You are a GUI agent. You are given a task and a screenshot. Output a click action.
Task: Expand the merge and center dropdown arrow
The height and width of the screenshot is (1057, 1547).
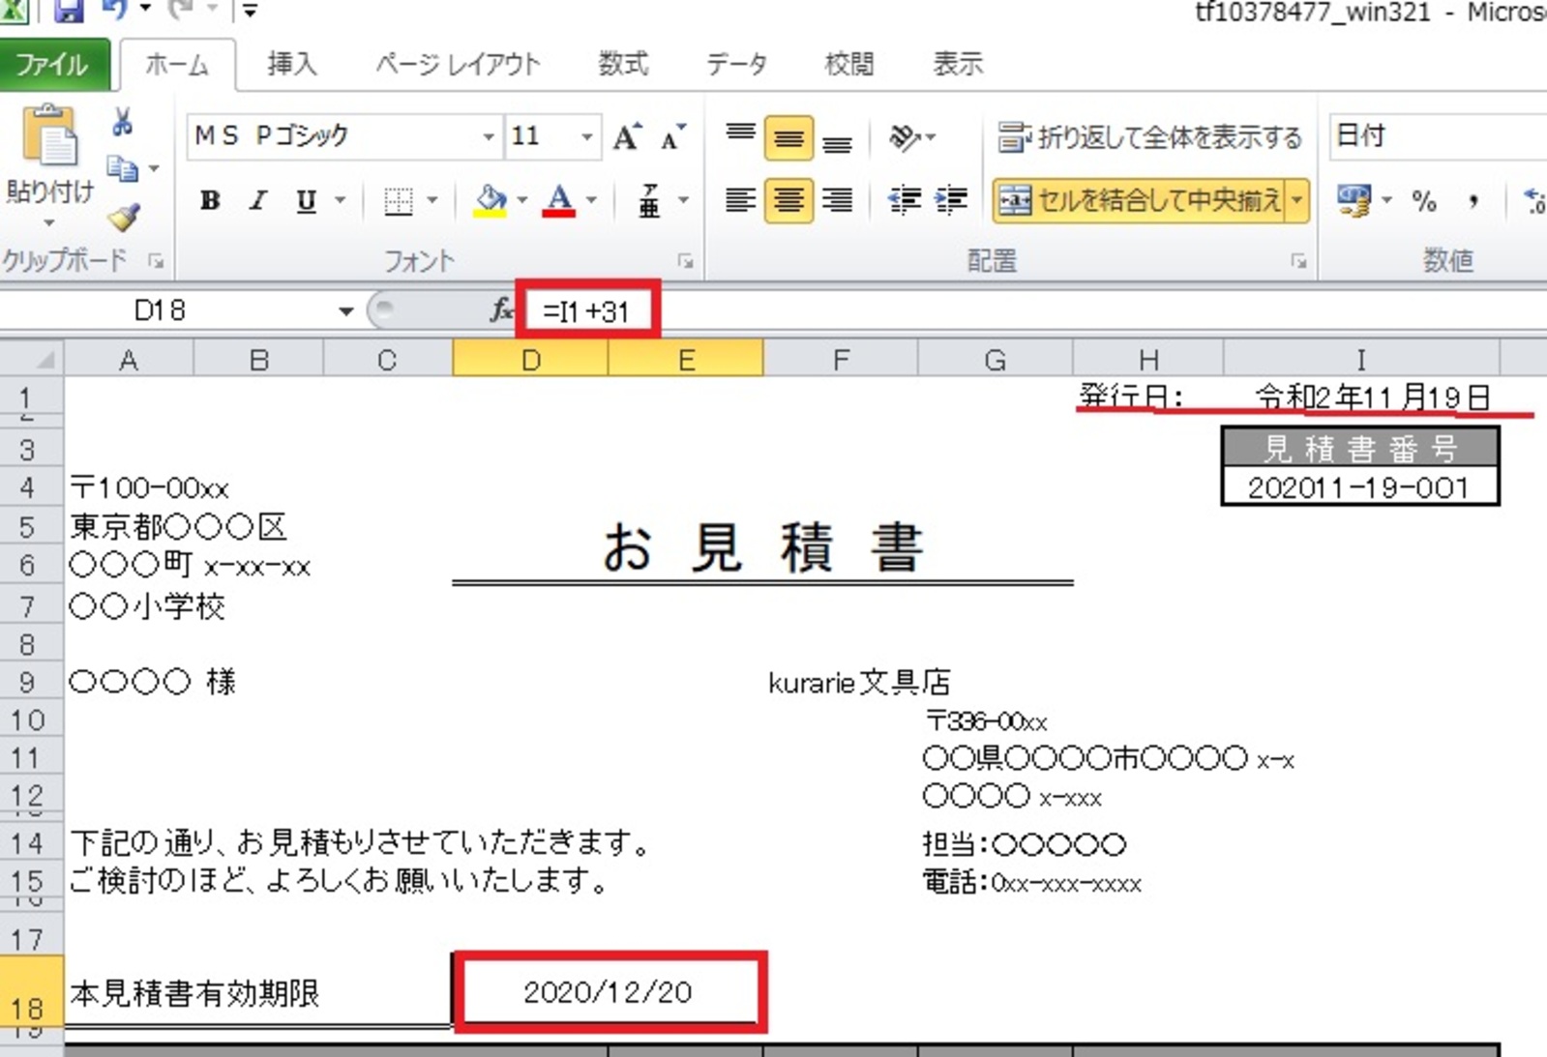pos(1296,201)
